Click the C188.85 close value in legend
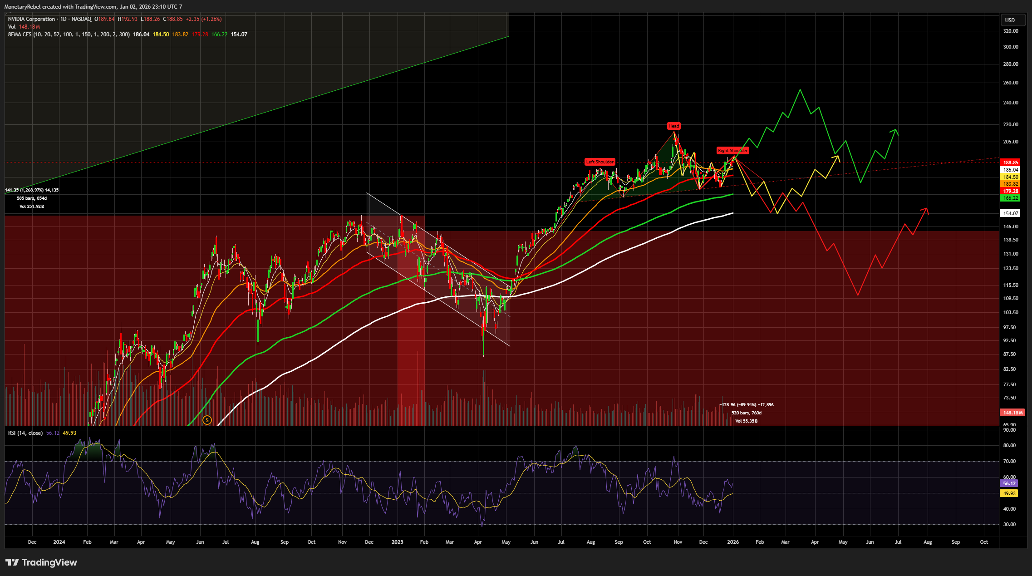Viewport: 1032px width, 576px height. (173, 19)
